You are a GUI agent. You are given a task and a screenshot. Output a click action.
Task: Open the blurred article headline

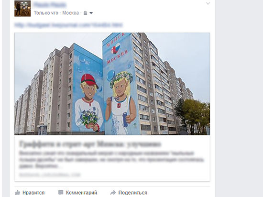point(90,144)
